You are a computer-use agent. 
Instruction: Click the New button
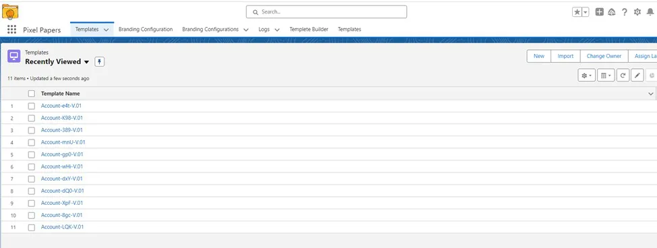[539, 56]
